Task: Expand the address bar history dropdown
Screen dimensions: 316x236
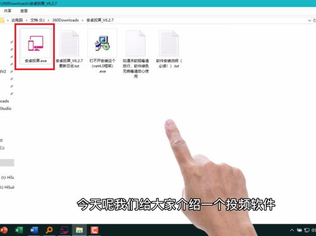Action: pyautogui.click(x=309, y=20)
